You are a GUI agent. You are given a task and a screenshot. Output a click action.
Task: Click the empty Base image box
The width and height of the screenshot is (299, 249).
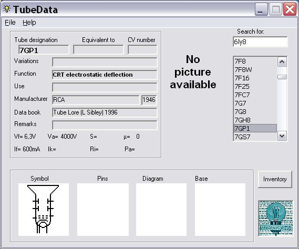tap(220, 210)
